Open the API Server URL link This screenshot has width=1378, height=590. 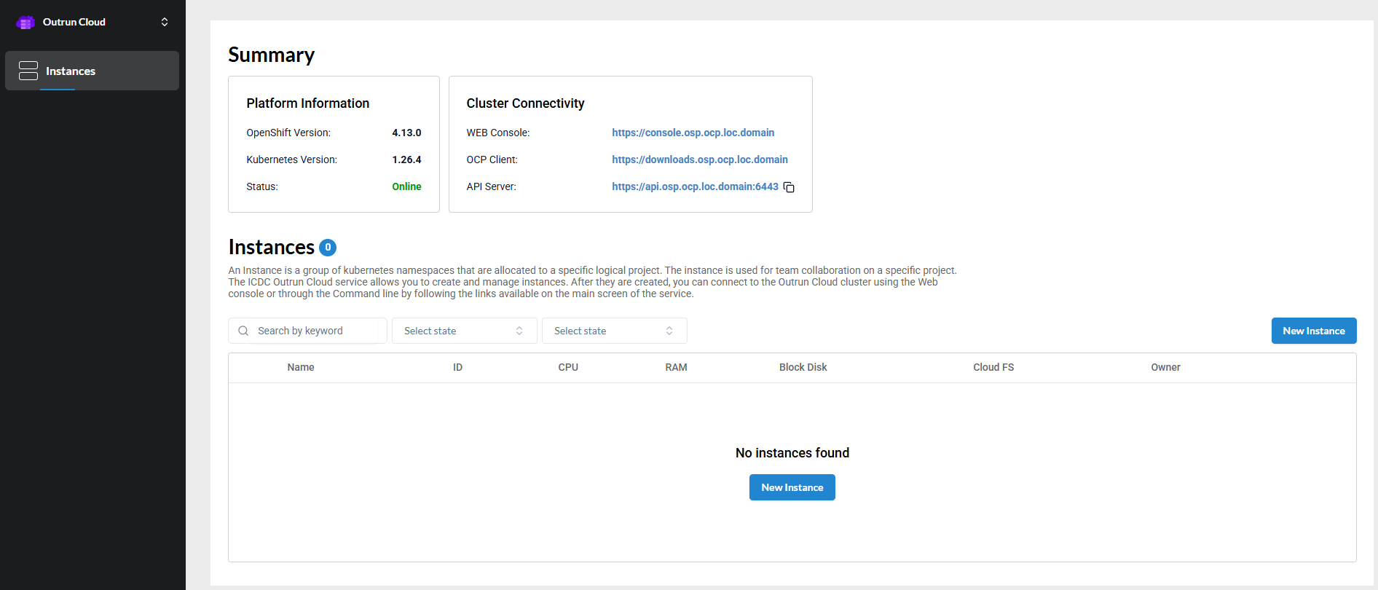click(694, 186)
